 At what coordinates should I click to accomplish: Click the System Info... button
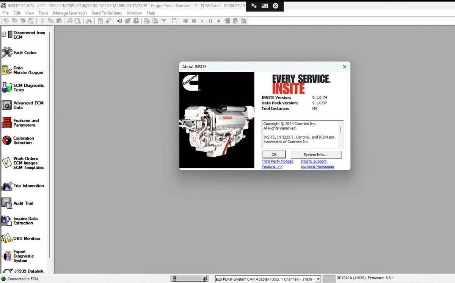316,155
